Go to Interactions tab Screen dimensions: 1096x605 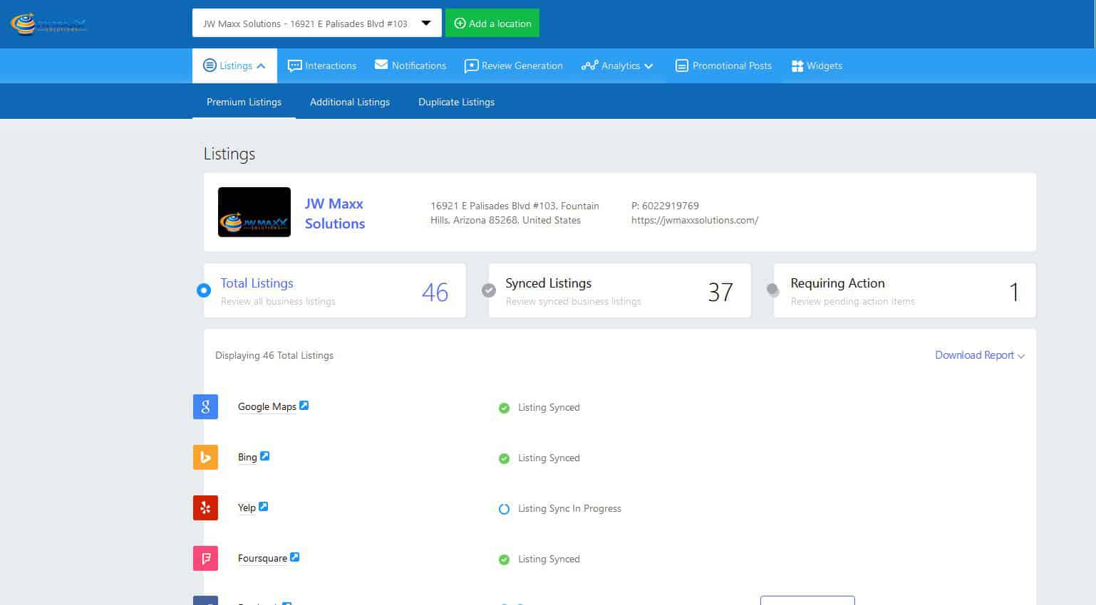pyautogui.click(x=321, y=65)
